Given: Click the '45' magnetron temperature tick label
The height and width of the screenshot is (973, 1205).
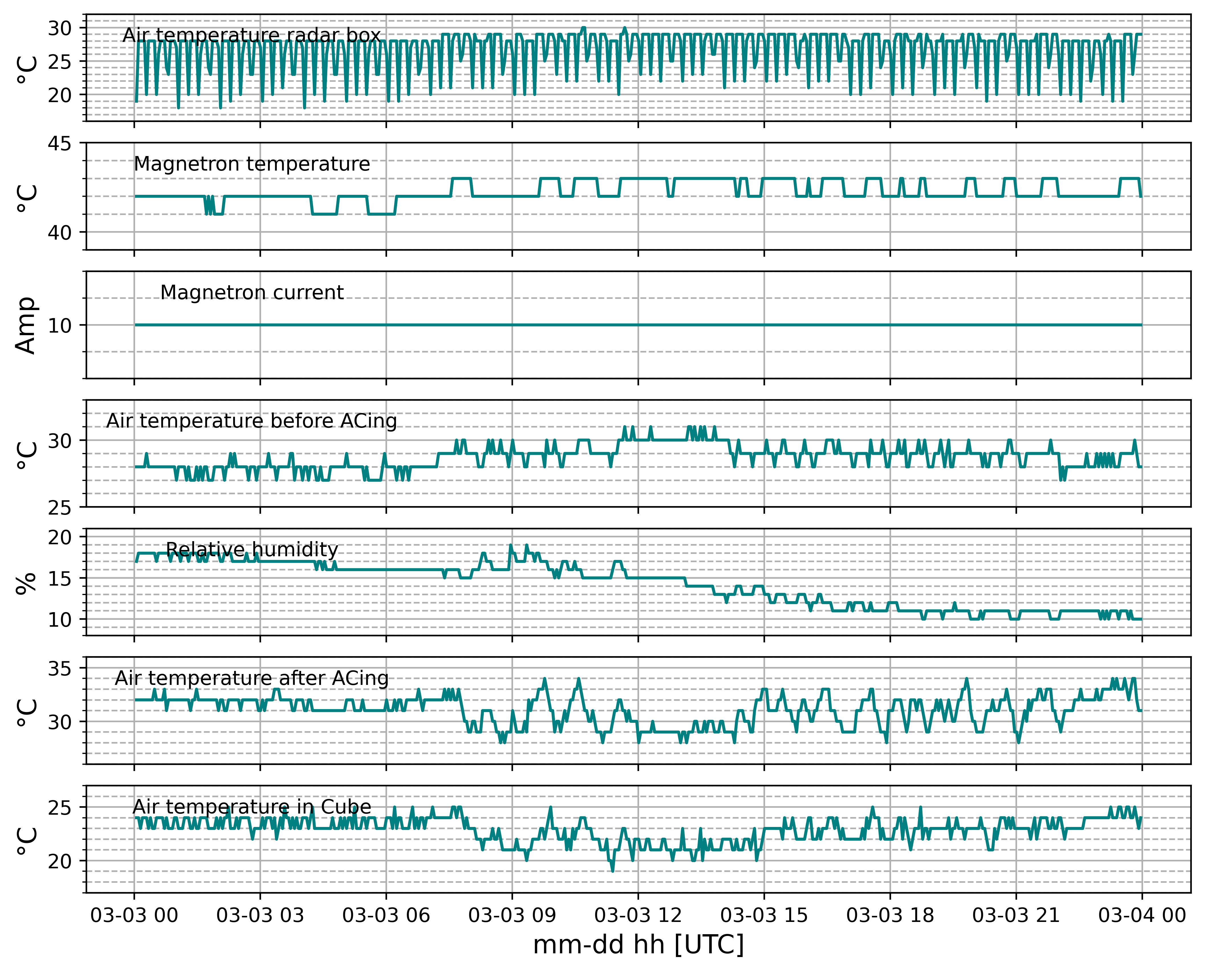Looking at the screenshot, I should pos(59,143).
